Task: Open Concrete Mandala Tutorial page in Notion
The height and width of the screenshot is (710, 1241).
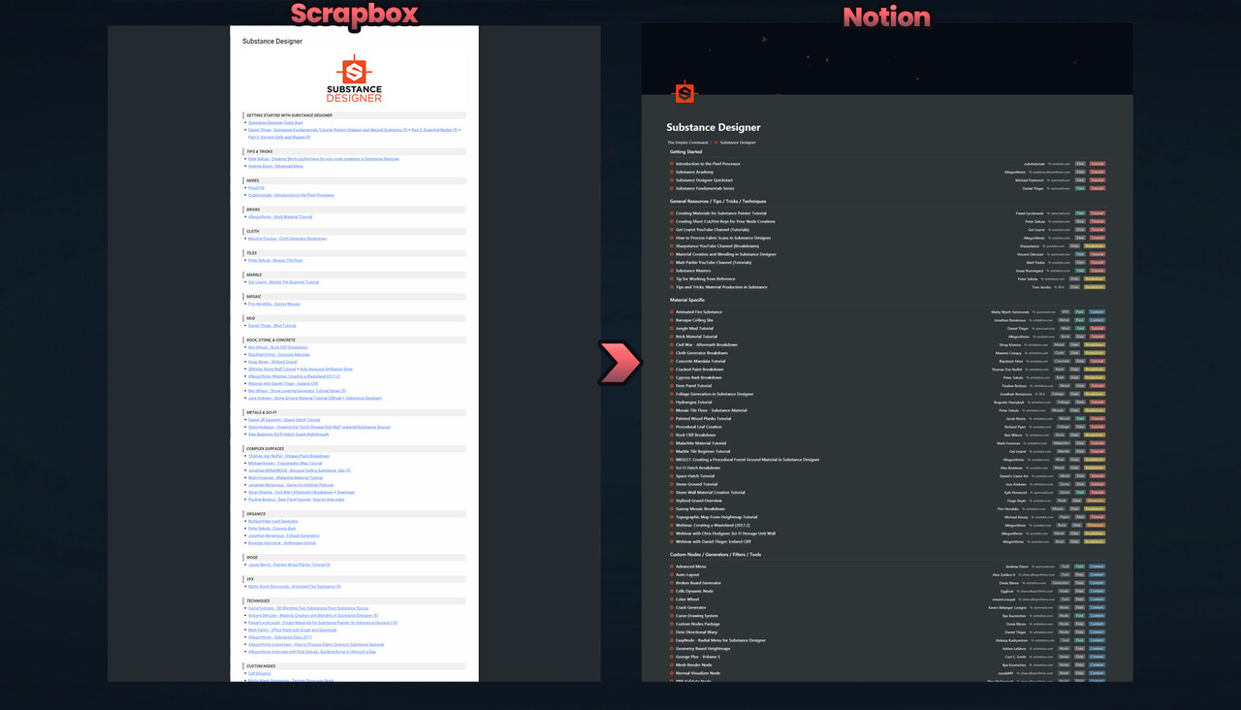Action: [700, 361]
